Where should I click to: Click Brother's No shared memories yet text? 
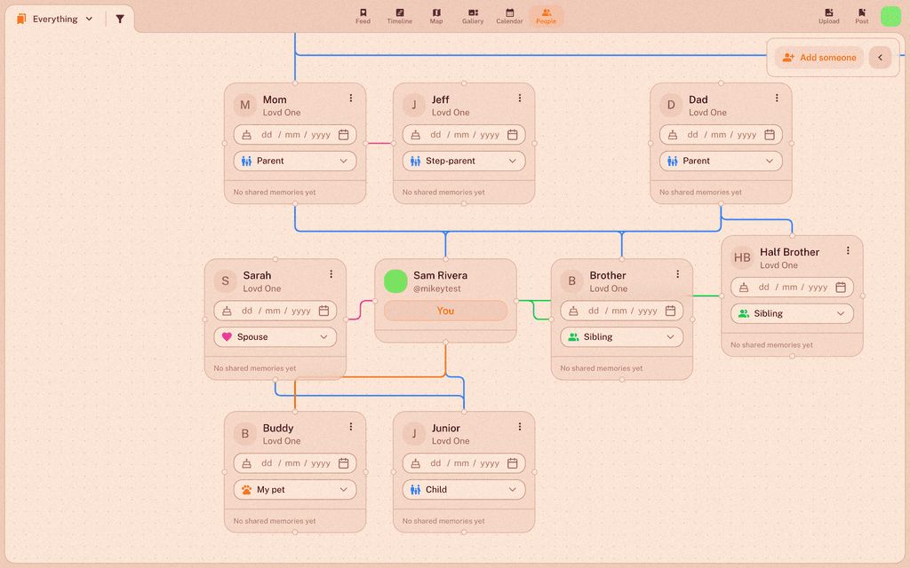(602, 368)
